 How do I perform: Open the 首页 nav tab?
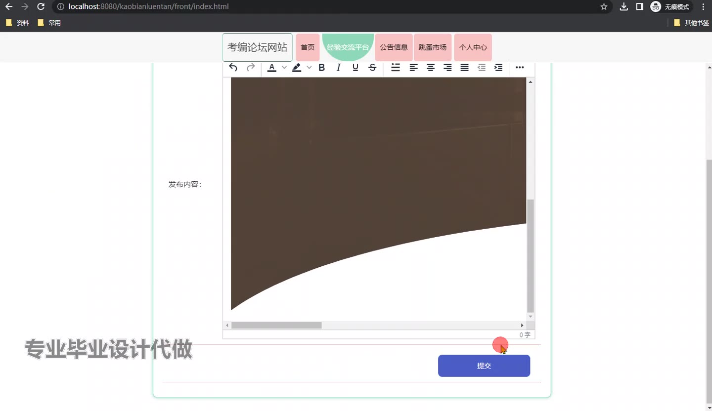(308, 47)
